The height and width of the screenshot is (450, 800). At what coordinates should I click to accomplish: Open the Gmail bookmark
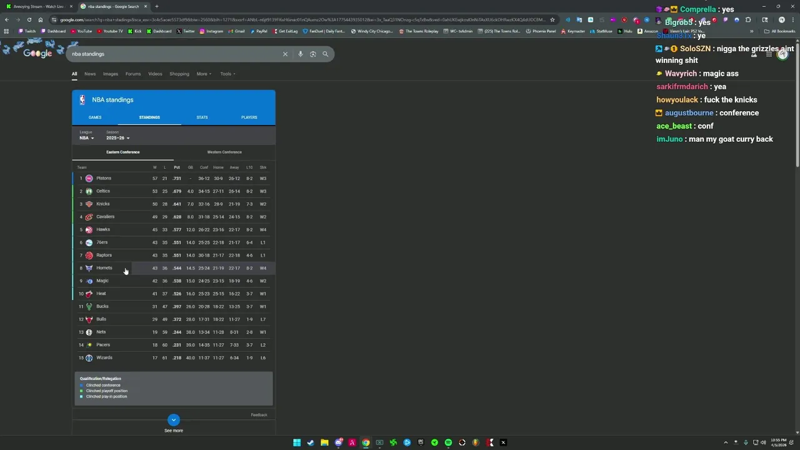coord(236,31)
